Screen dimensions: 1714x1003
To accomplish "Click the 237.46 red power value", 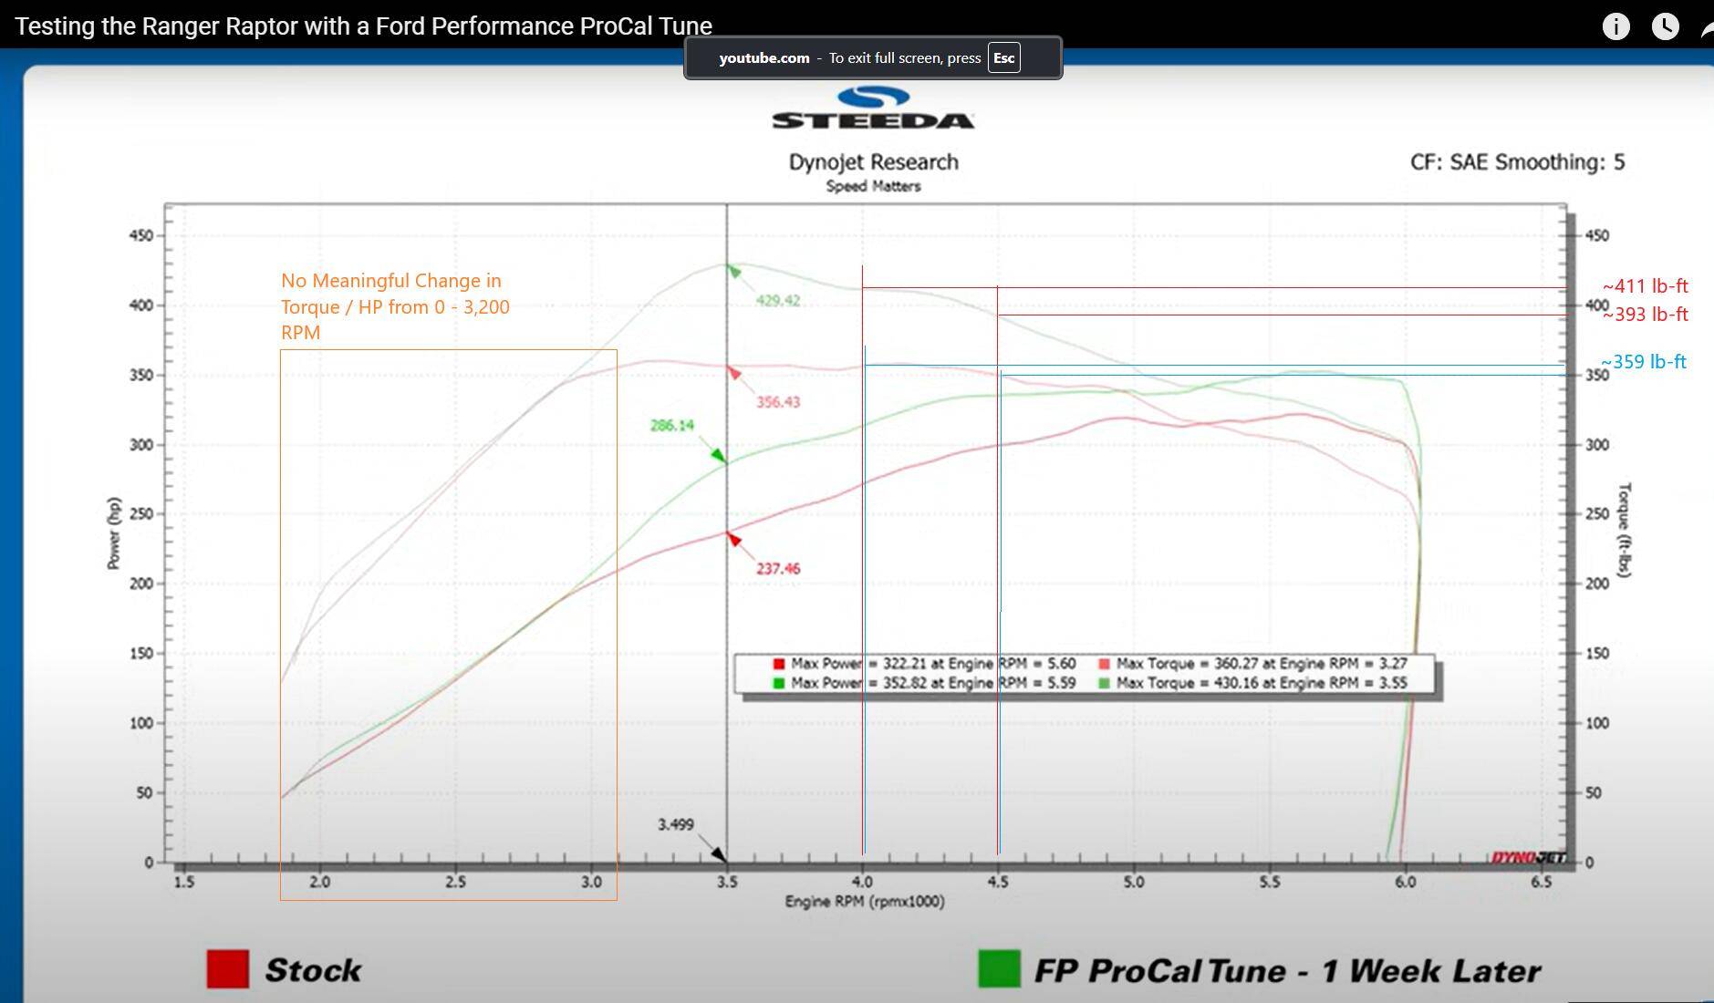I will [777, 569].
